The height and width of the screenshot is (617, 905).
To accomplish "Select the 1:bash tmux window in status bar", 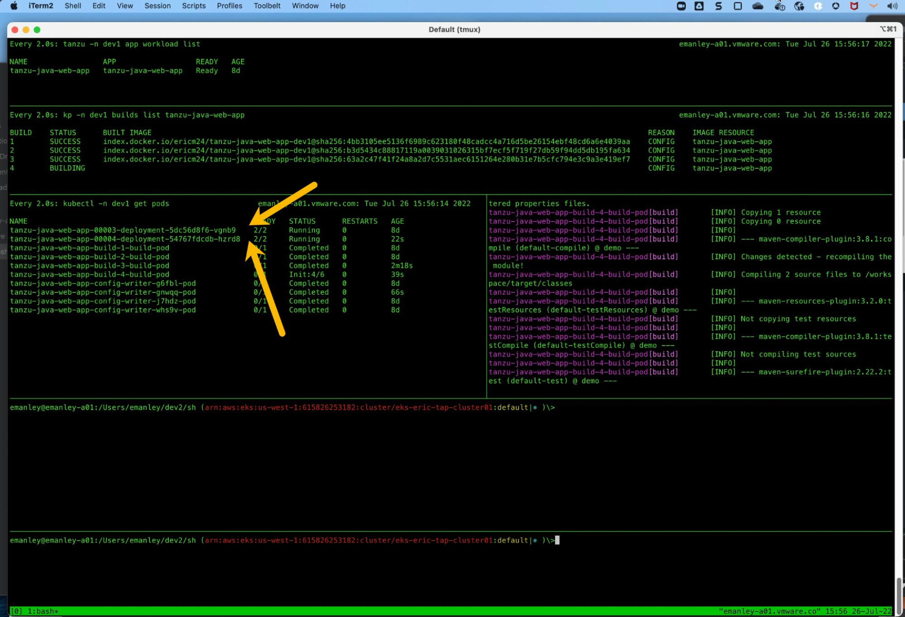I will click(x=43, y=611).
